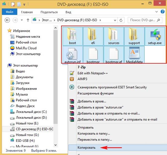Switch to the Поделиться ribbon tab

click(x=49, y=12)
